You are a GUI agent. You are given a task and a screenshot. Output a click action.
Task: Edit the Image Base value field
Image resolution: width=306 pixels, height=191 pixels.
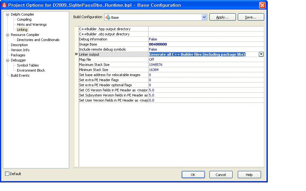[x=206, y=44]
